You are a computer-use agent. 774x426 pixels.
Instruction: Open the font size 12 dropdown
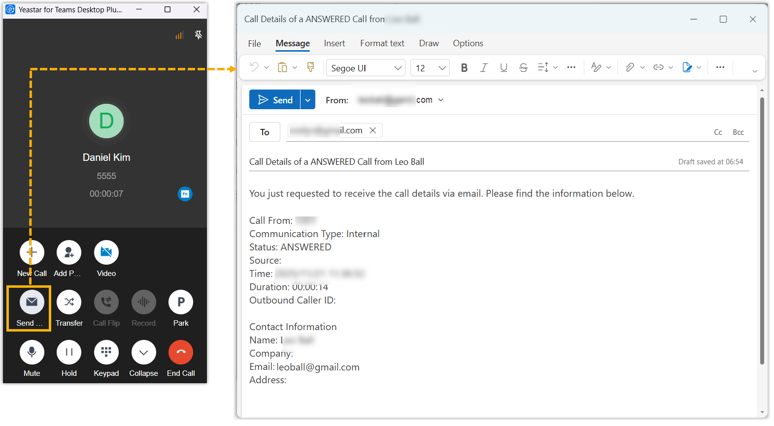[x=430, y=68]
